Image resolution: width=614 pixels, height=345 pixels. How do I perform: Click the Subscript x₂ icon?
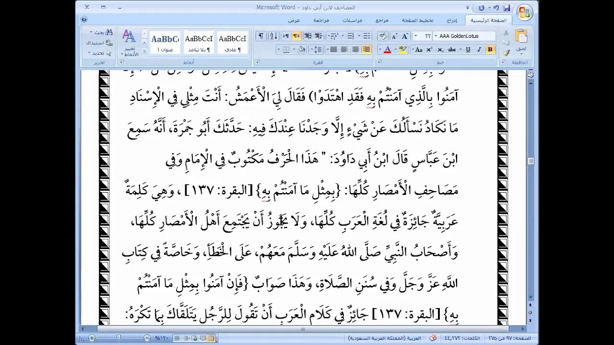(x=440, y=49)
